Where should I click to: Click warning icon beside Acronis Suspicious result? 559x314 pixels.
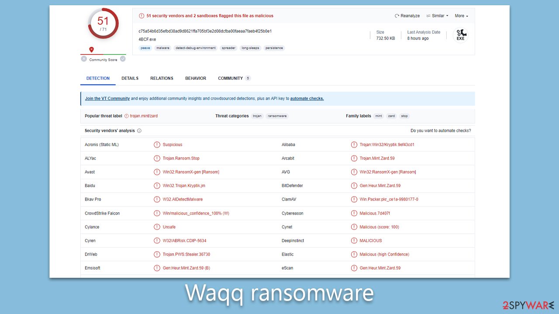(157, 144)
